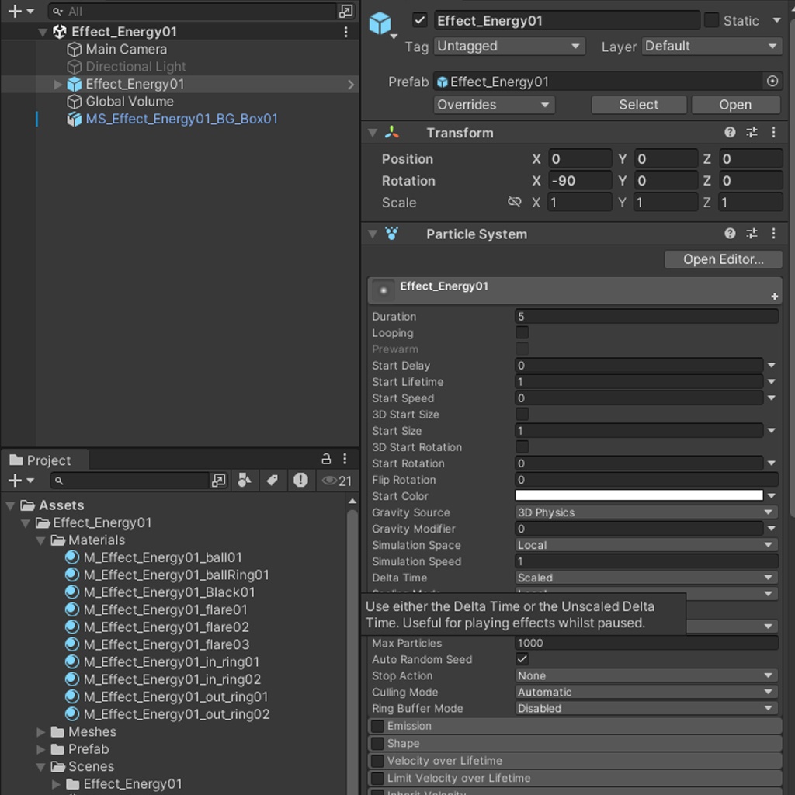Collapse the Materials folder in Project
795x795 pixels.
(x=40, y=540)
